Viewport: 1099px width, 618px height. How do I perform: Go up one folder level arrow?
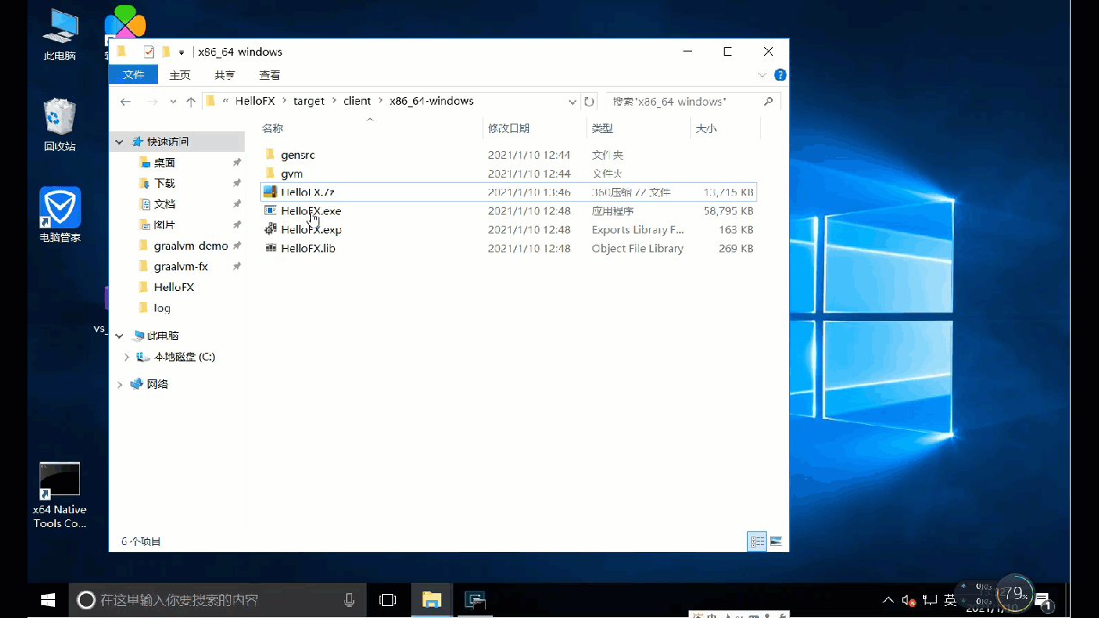191,101
